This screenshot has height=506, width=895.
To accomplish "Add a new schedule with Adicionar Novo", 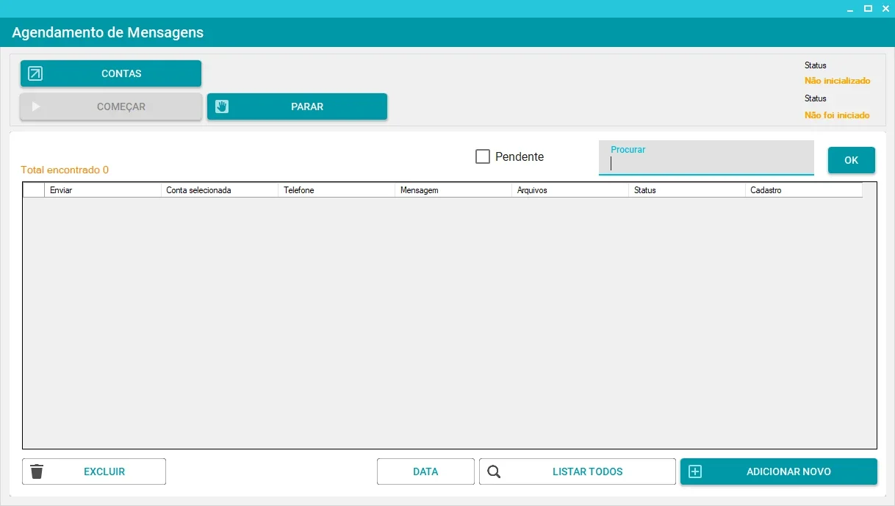I will [x=779, y=471].
